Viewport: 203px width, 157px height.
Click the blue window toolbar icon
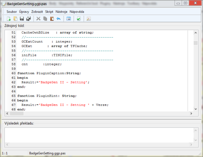pyautogui.click(x=69, y=19)
